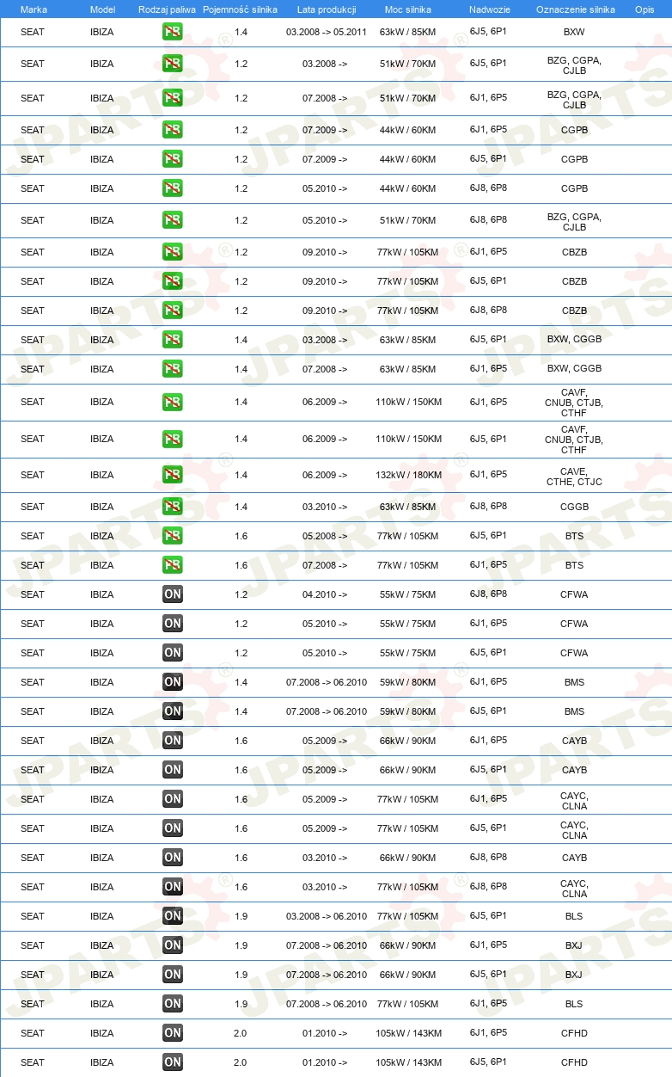Click PB icon for 110kW / 150KM 6J5, 6P1 row

tap(173, 439)
